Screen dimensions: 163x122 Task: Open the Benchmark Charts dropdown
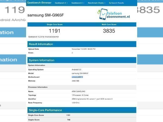[x=97, y=3]
